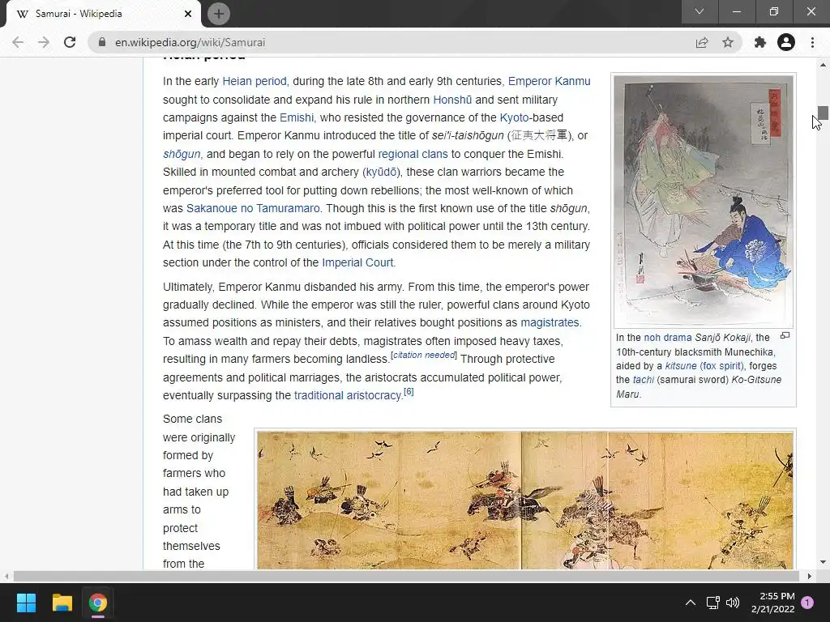
Task: Open the clock showing 2:55 PM
Action: tap(772, 603)
